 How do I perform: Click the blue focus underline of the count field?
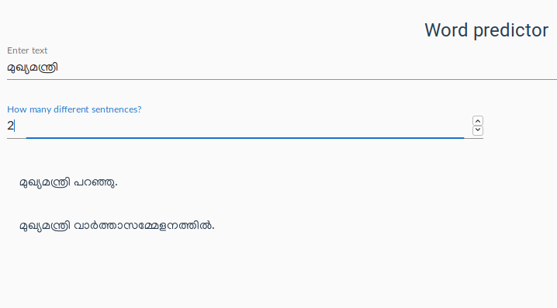click(245, 137)
